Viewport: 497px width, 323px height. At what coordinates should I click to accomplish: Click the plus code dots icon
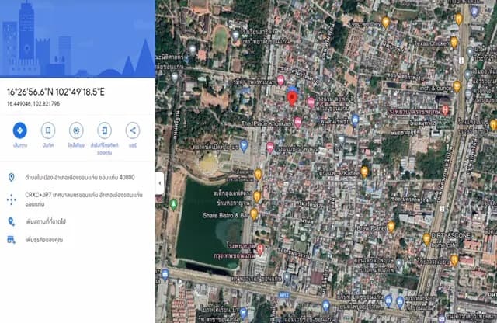click(12, 200)
